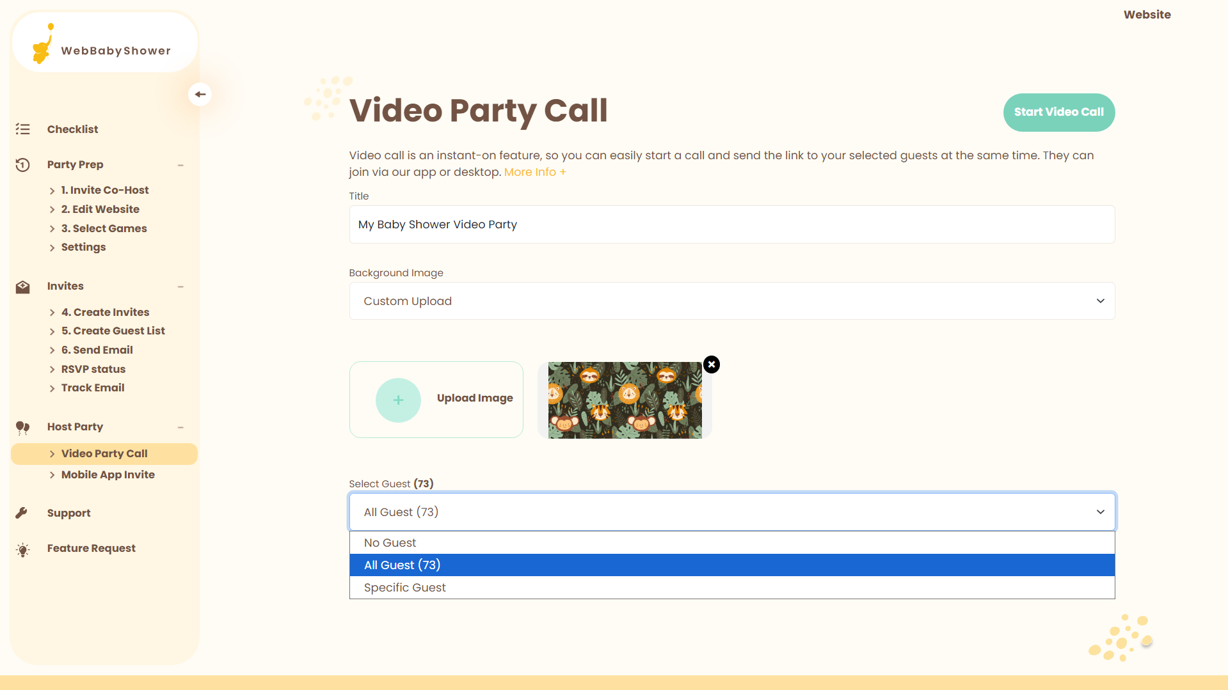The width and height of the screenshot is (1228, 690).
Task: Collapse the Invites section
Action: tap(180, 286)
